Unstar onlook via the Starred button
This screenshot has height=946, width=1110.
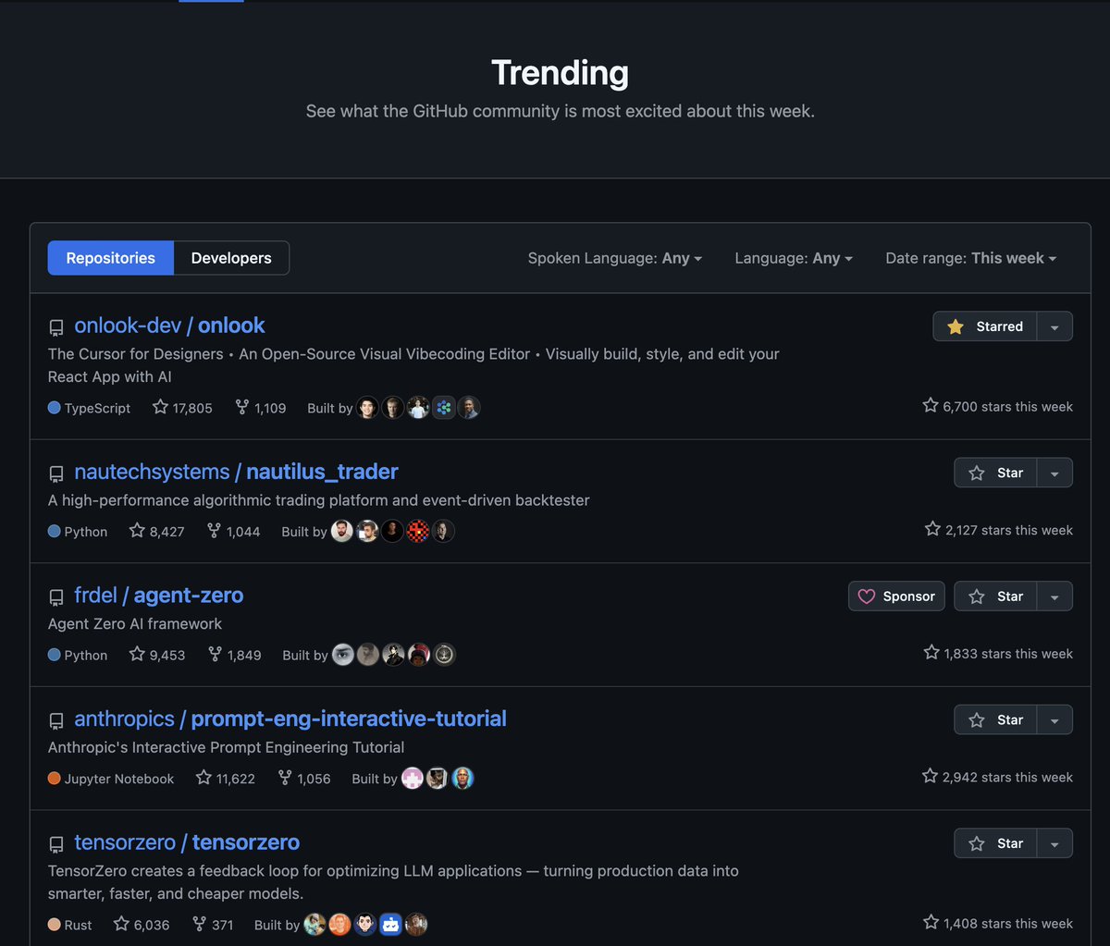pyautogui.click(x=985, y=326)
